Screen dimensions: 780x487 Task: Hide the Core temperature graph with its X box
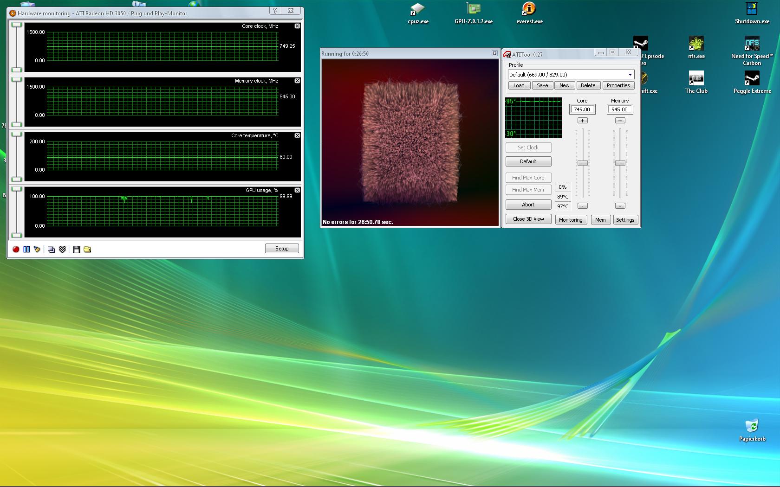tap(297, 136)
